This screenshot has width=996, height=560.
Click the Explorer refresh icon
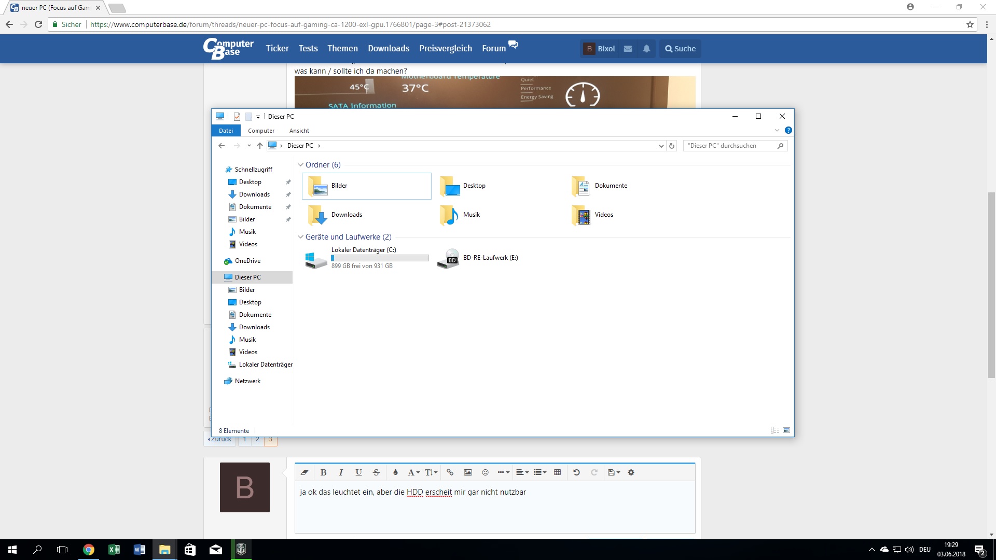click(x=672, y=146)
